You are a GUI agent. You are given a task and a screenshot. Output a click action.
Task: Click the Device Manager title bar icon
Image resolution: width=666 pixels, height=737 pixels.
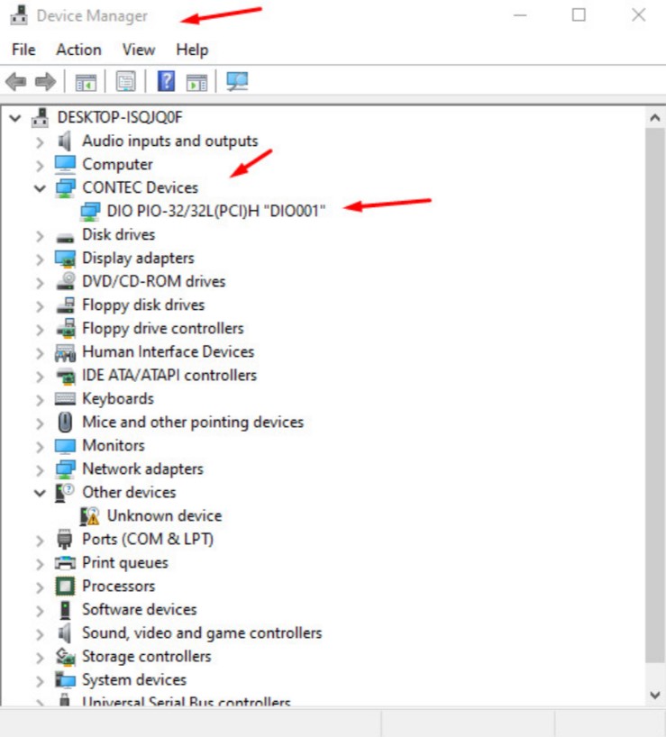pos(19,15)
